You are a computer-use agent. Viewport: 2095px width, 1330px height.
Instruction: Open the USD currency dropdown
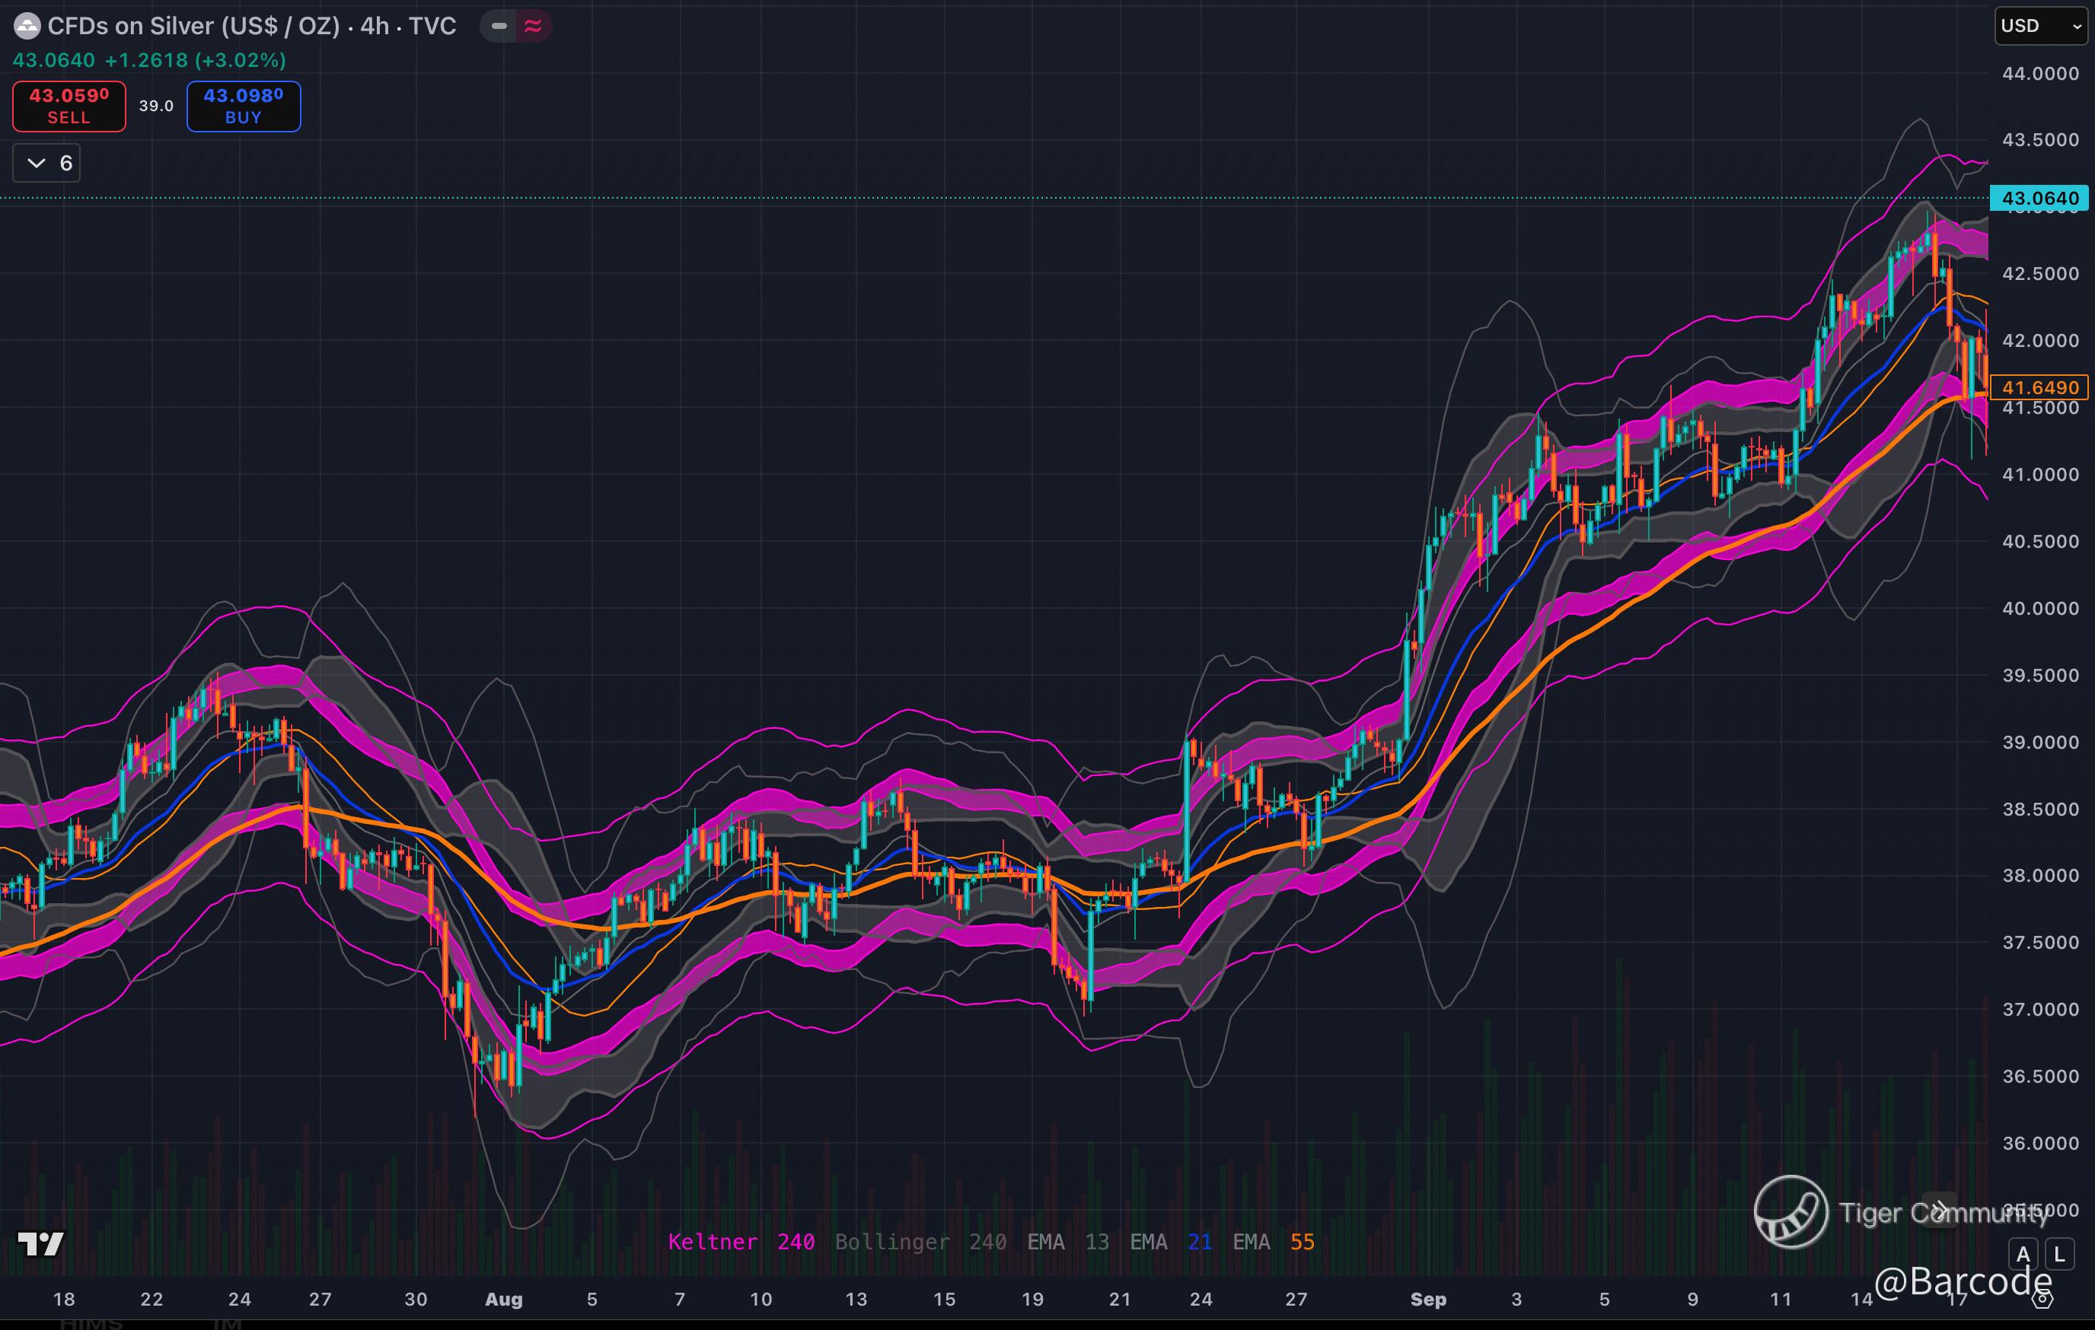tap(2040, 26)
